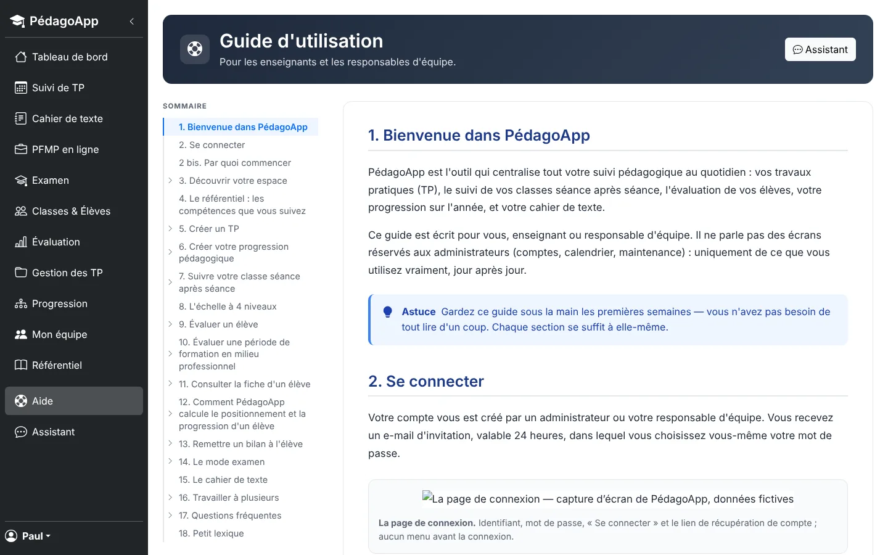Click the "2. Se connecter" heading
This screenshot has height=555, width=888.
[426, 381]
